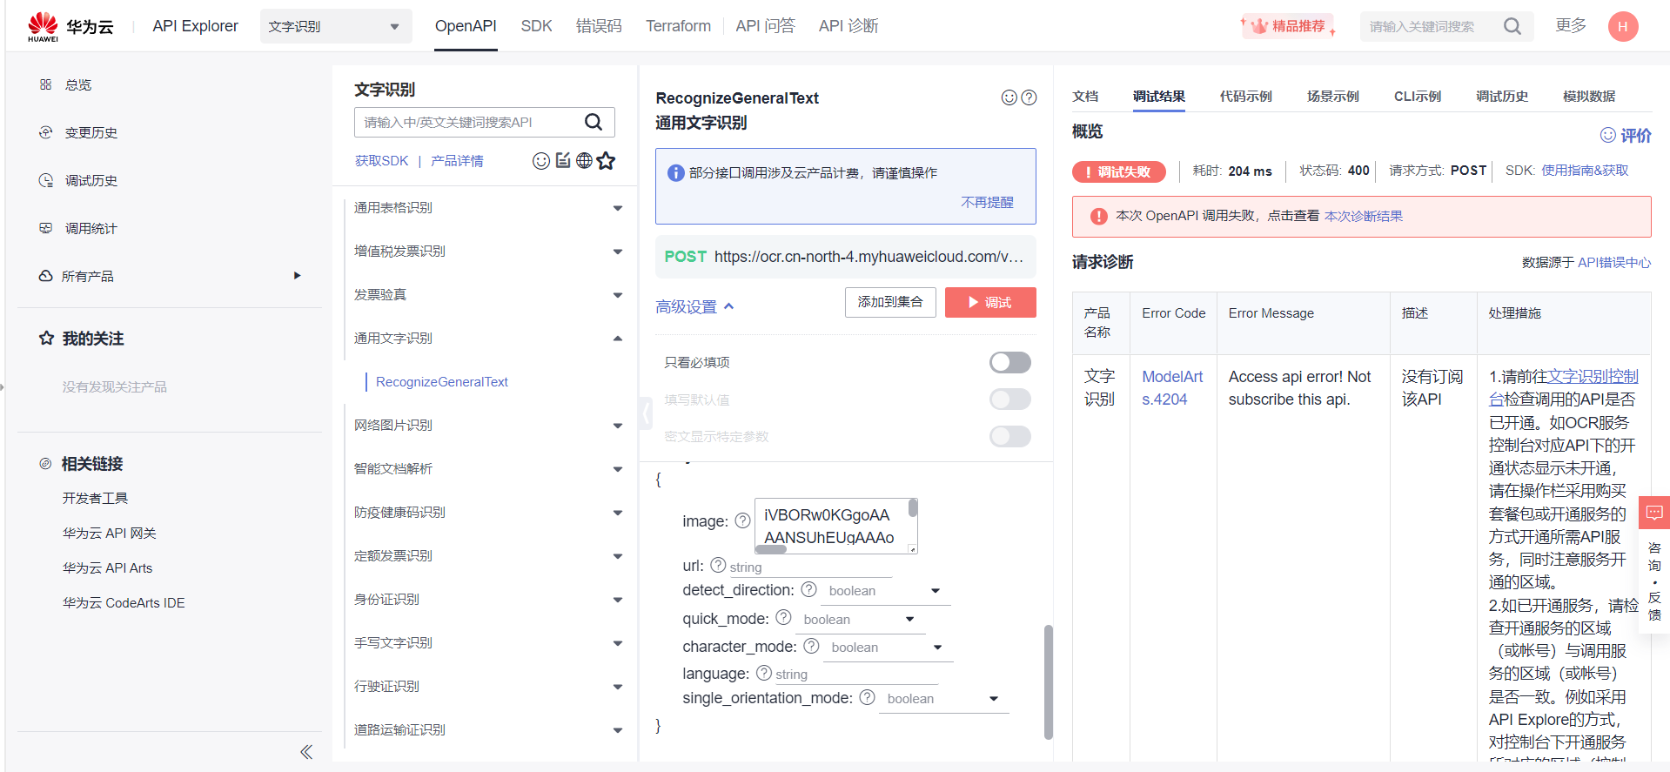Click the star icon beside 我的关注

(x=46, y=338)
